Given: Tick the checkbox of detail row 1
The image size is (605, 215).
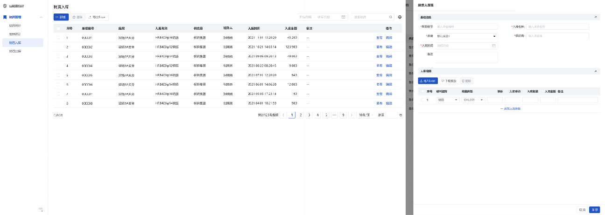Looking at the screenshot, I should 423,100.
